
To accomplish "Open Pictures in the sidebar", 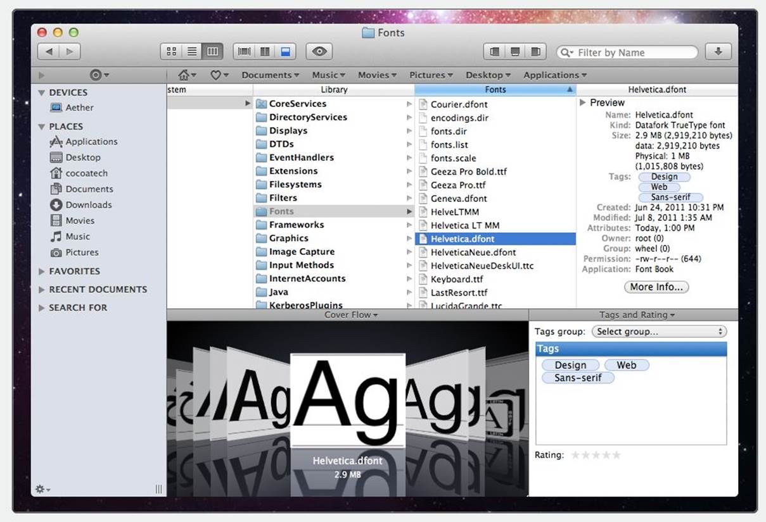I will click(74, 252).
